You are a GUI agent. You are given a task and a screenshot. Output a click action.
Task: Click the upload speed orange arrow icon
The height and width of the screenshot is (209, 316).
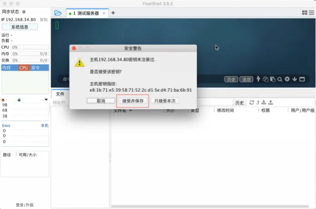point(3,100)
